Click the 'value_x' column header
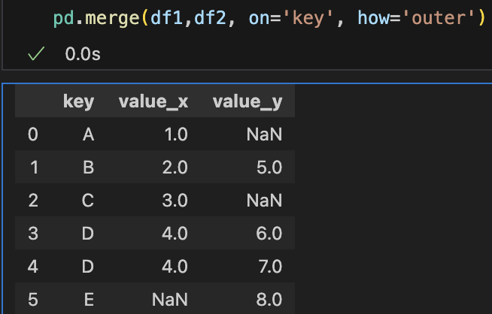The width and height of the screenshot is (492, 314). point(153,102)
